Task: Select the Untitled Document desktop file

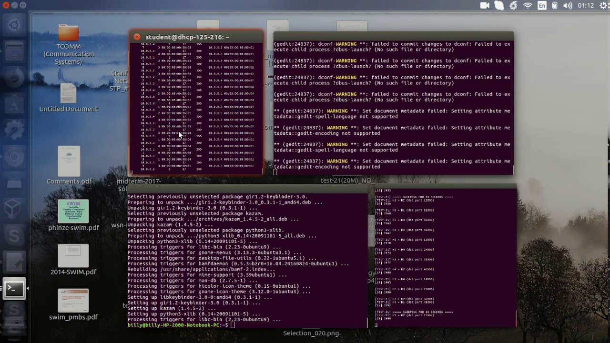Action: click(x=68, y=98)
